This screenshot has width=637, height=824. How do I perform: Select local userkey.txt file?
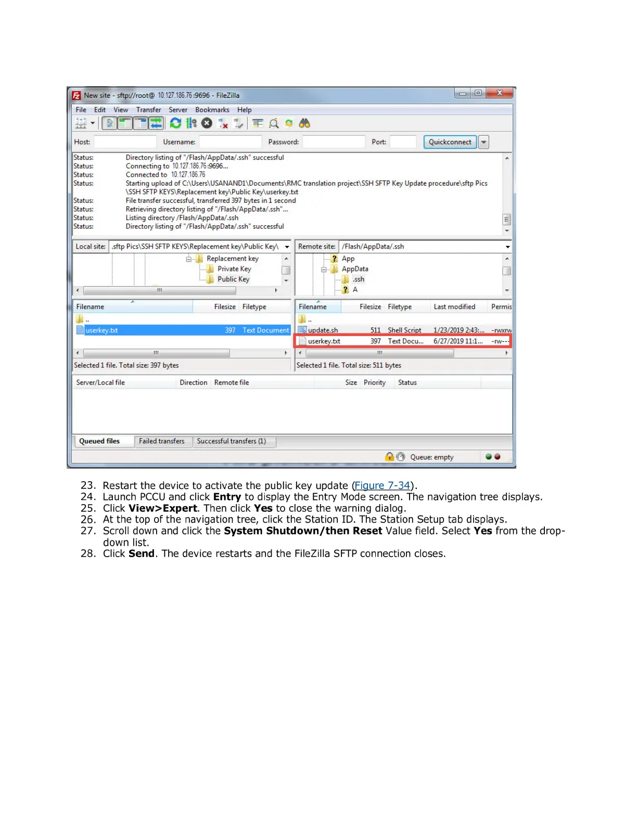pyautogui.click(x=182, y=330)
